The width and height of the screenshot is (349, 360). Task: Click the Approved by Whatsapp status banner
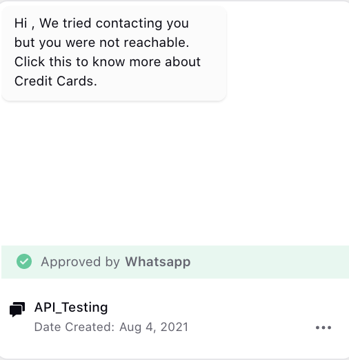pyautogui.click(x=175, y=262)
